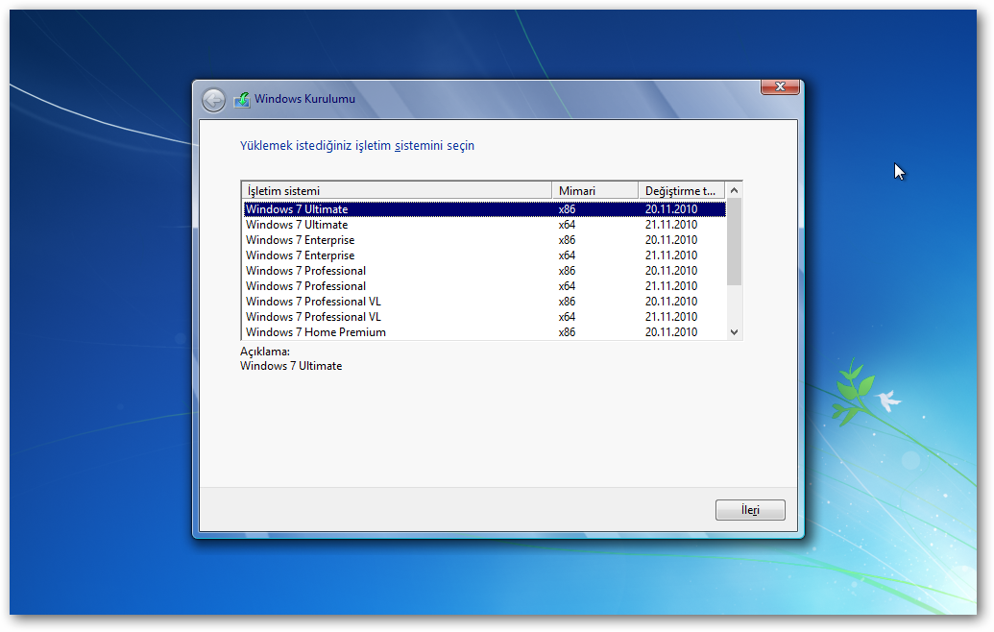This screenshot has width=994, height=632.
Task: Click the Windows Kurulumu setup icon
Action: pos(241,100)
